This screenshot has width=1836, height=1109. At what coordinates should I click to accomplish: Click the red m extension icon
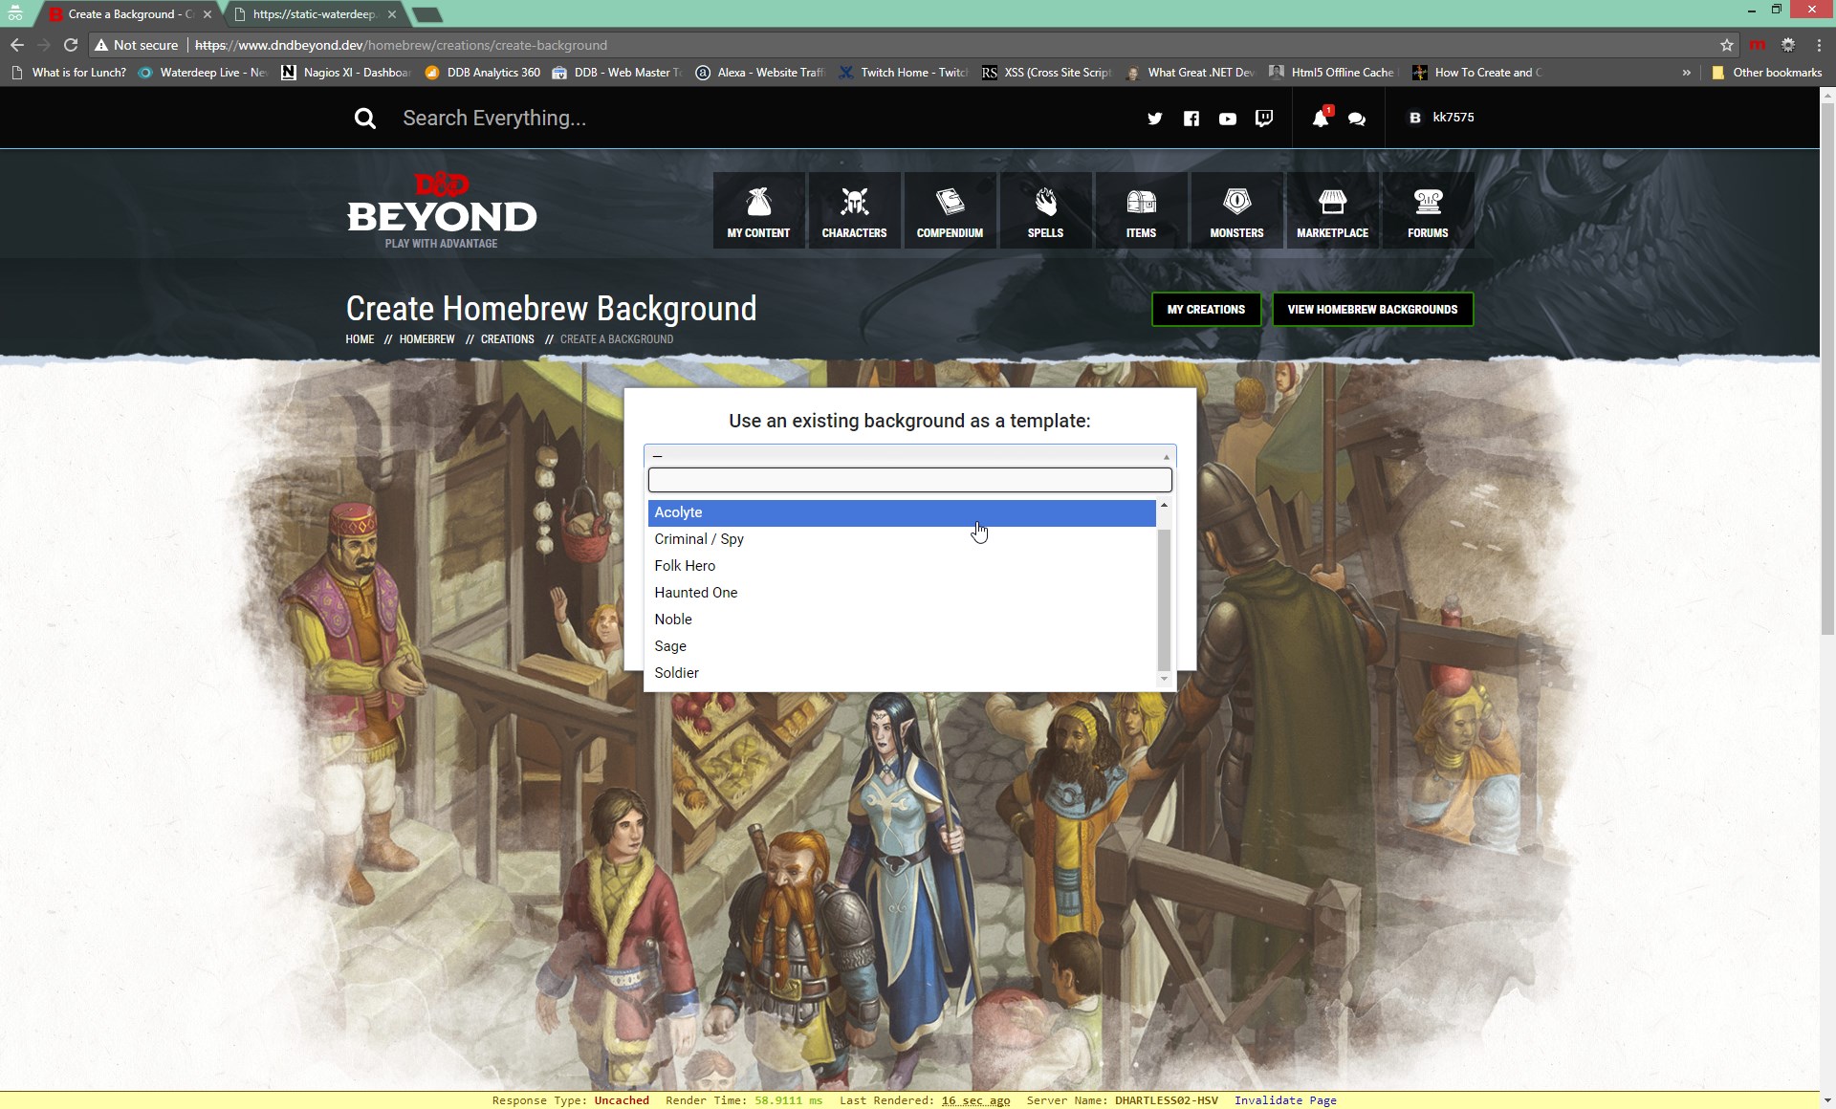point(1758,45)
